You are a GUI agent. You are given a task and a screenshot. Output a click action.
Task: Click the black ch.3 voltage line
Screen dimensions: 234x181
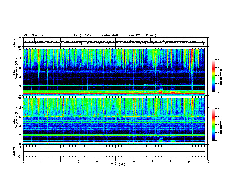[x=114, y=151]
